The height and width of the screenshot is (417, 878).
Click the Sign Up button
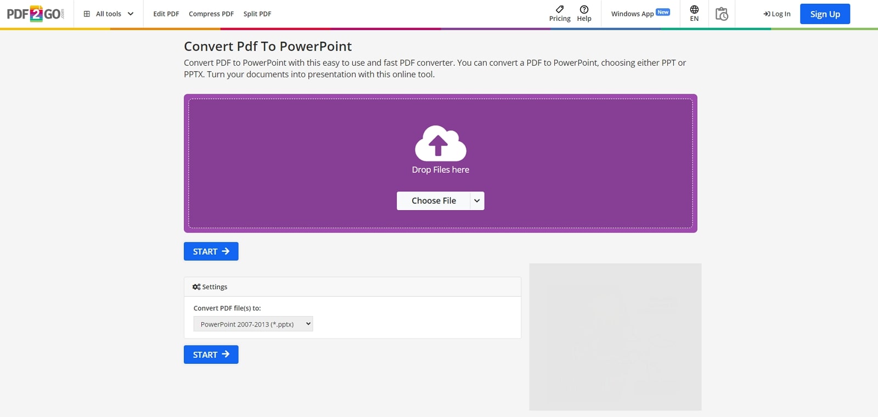click(x=825, y=14)
